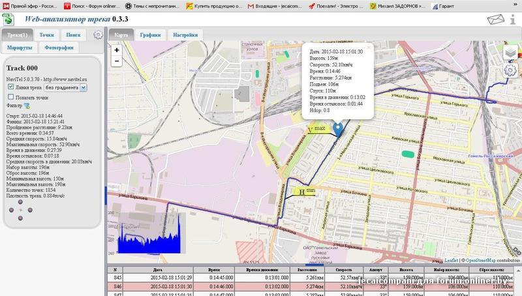Enable the 'Показать точки' checkbox

pos(11,96)
